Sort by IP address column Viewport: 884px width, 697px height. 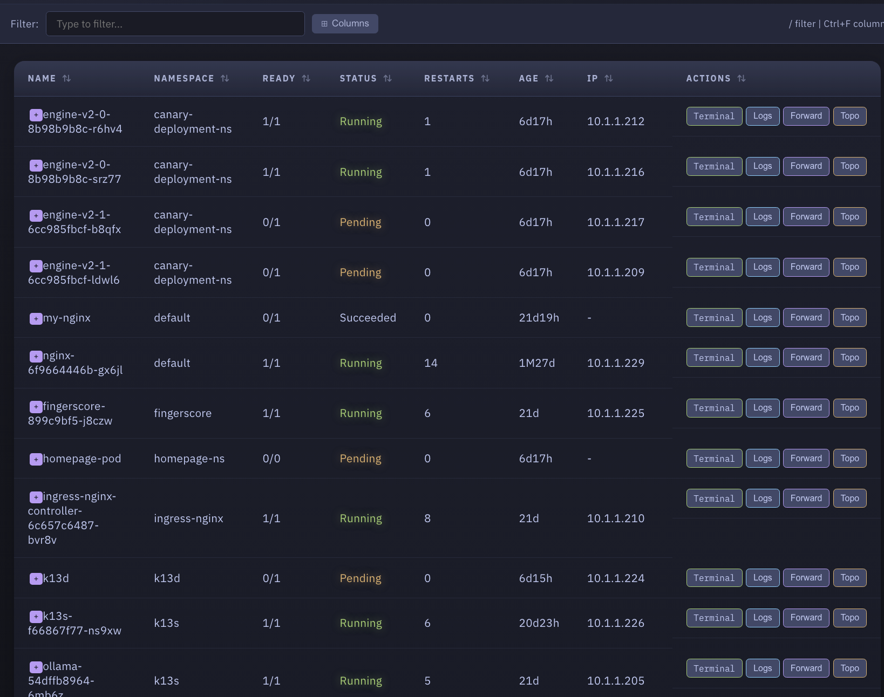[x=608, y=79]
